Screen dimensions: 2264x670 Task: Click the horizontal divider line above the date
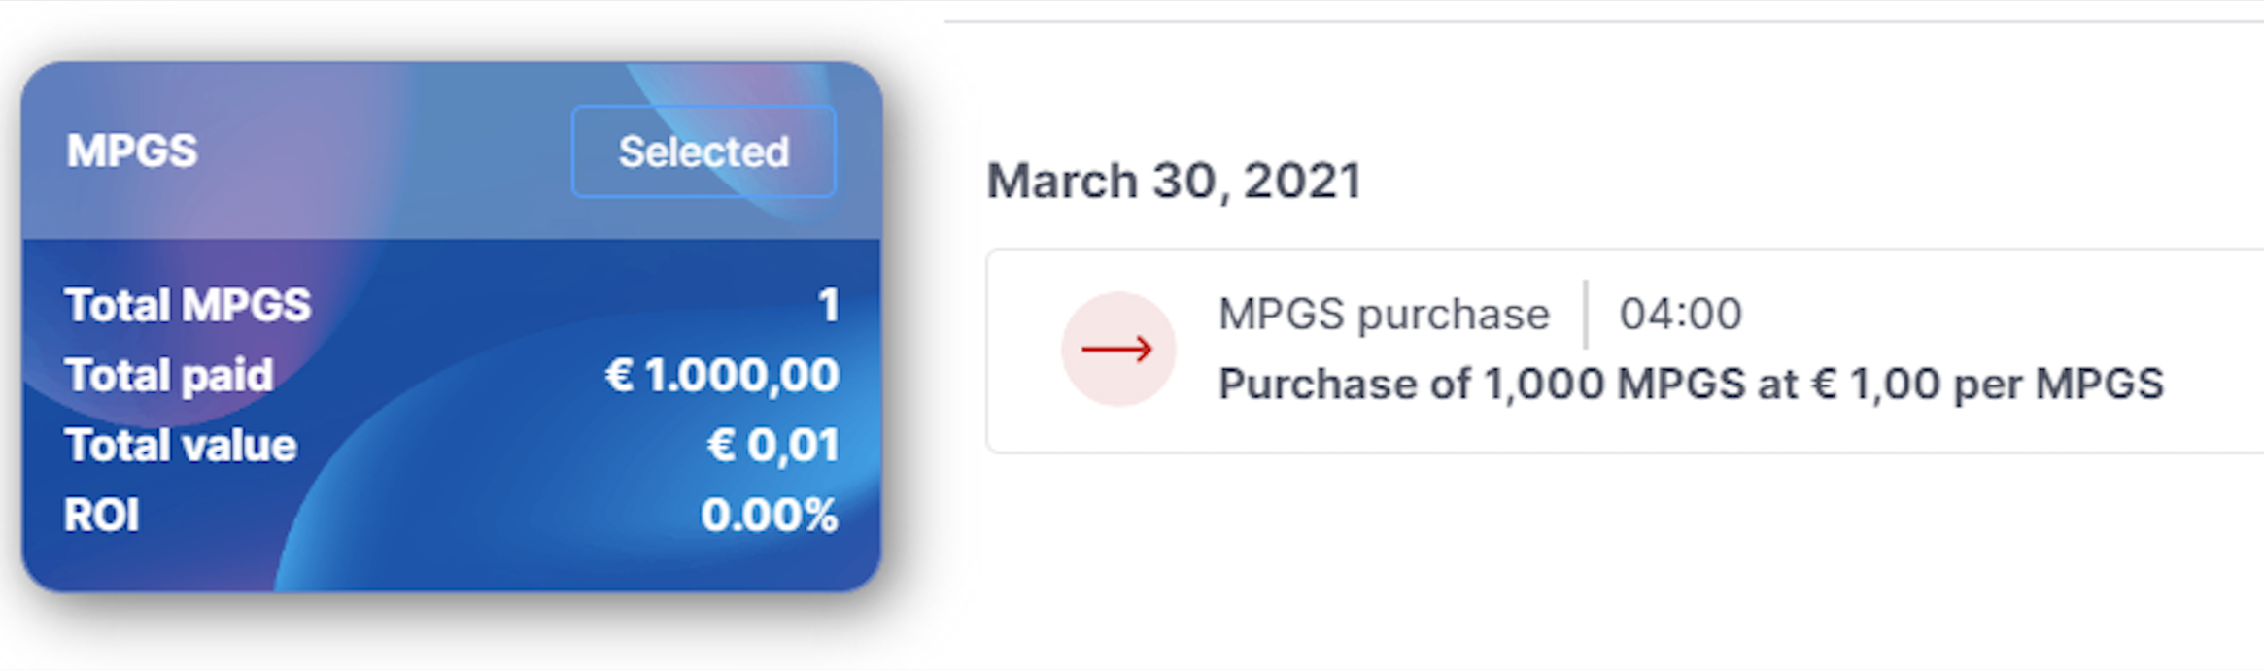[x=1603, y=20]
